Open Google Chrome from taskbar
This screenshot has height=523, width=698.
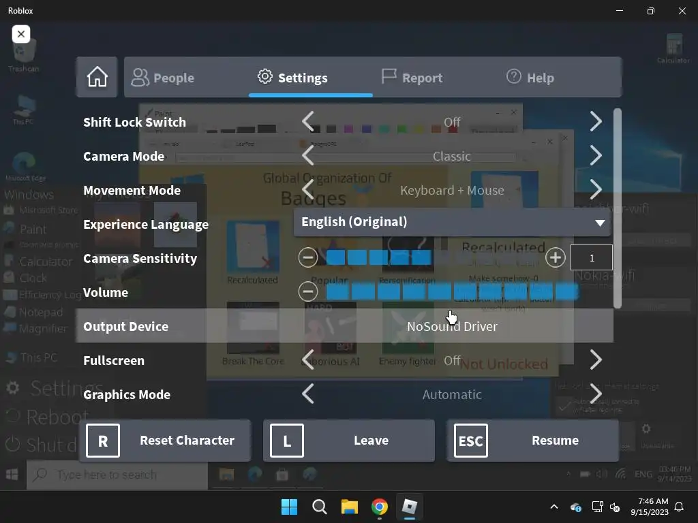[379, 507]
